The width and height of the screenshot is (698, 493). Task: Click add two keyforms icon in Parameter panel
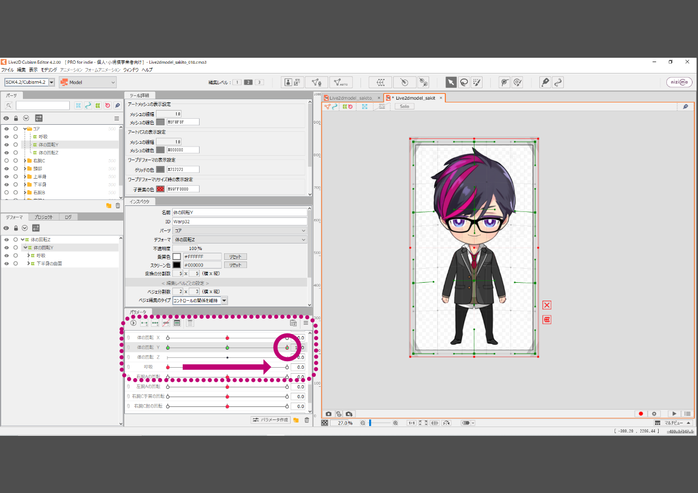tap(145, 323)
